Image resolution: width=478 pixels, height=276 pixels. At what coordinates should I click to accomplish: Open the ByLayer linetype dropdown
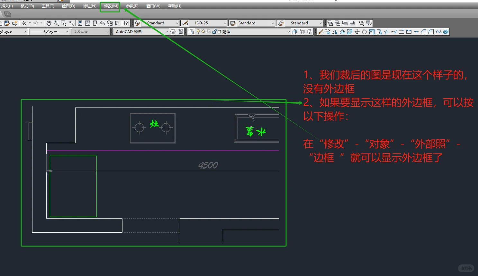(66, 31)
